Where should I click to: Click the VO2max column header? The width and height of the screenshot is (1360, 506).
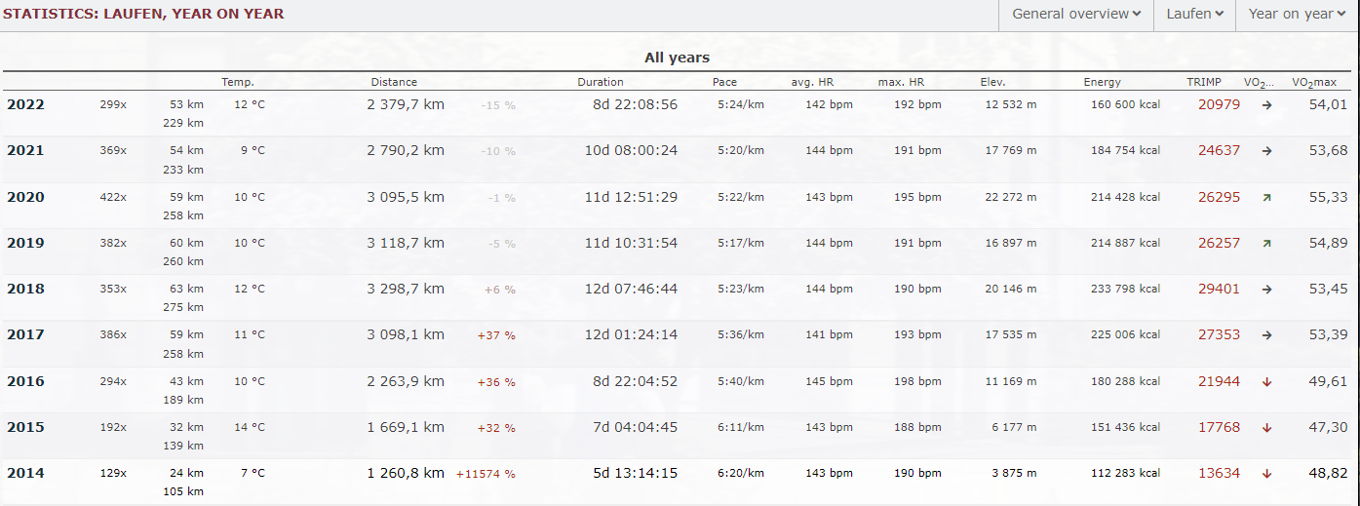click(x=1314, y=83)
